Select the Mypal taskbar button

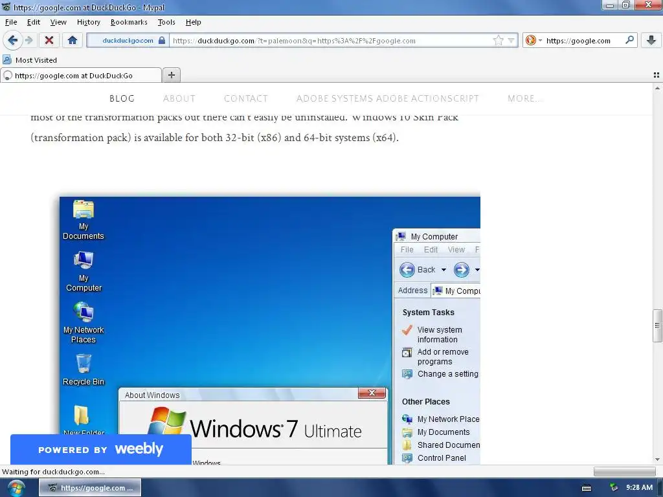tap(90, 488)
